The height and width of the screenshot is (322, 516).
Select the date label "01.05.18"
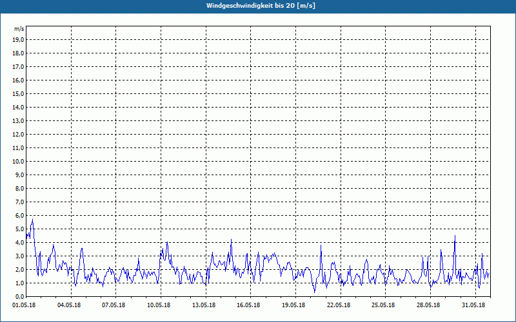click(x=24, y=305)
